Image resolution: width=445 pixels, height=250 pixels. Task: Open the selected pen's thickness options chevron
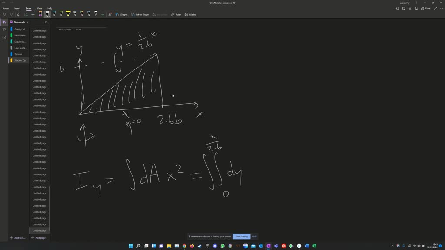click(x=49, y=16)
